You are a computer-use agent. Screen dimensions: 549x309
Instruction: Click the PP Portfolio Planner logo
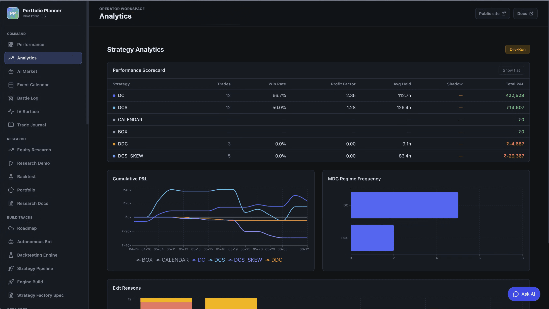click(x=13, y=13)
